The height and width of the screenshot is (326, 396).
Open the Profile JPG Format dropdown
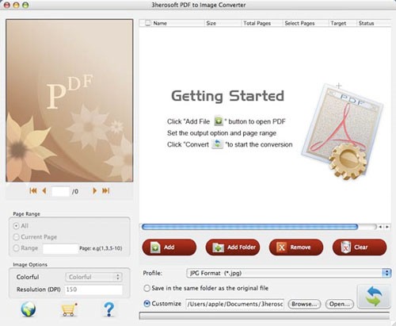click(289, 273)
